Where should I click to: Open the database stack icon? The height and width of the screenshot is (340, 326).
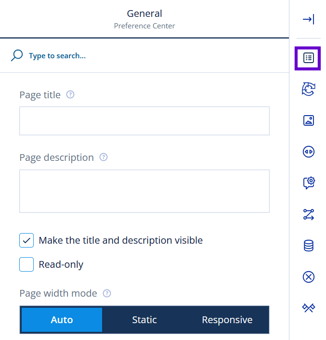point(309,246)
